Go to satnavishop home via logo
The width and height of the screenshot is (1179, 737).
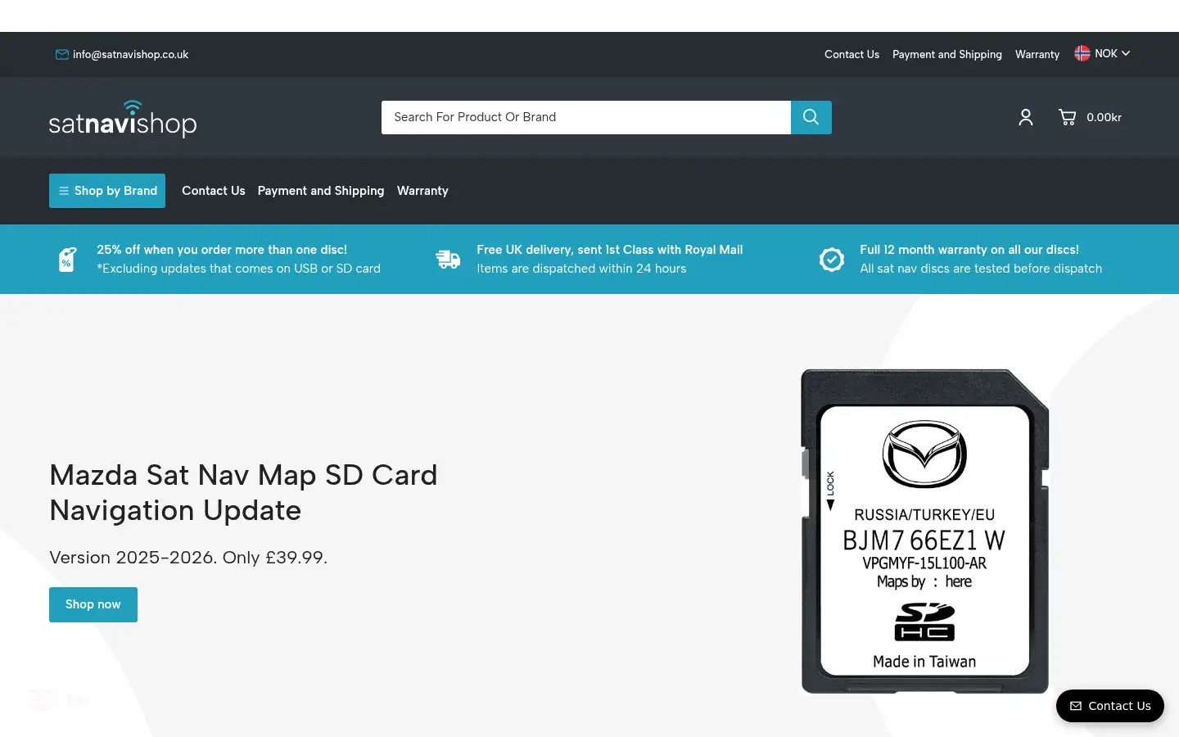(123, 119)
